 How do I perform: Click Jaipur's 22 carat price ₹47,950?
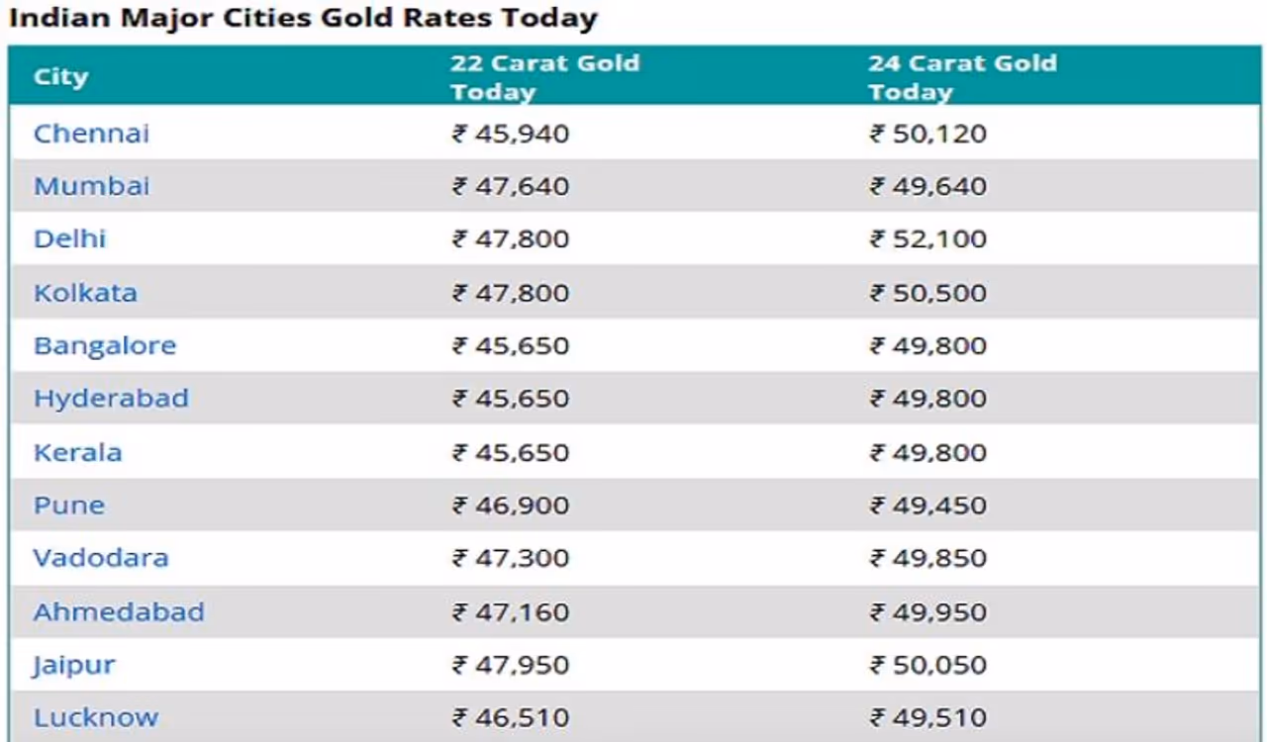[511, 665]
